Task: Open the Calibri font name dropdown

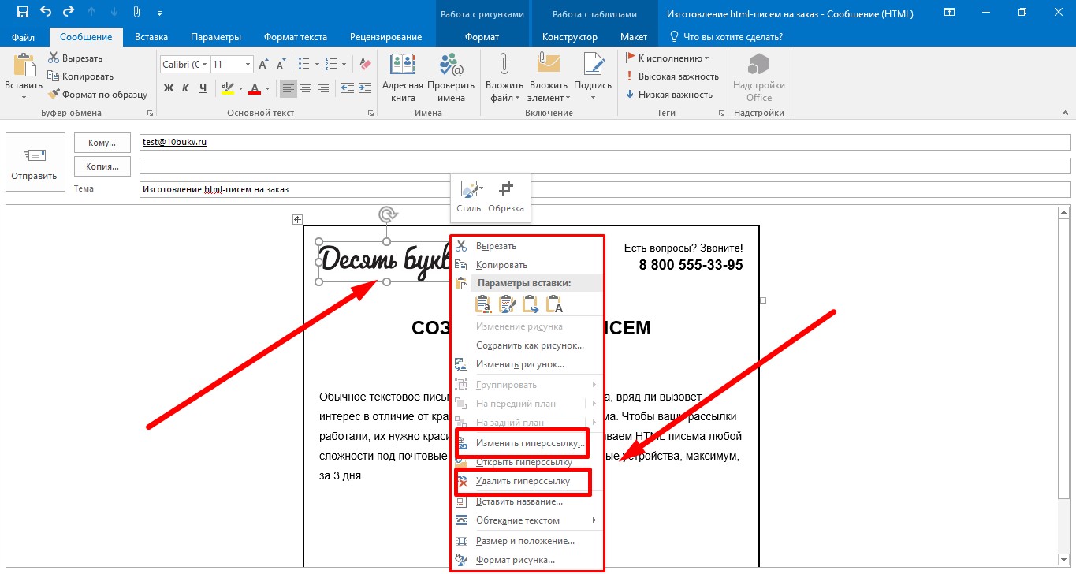Action: 205,65
